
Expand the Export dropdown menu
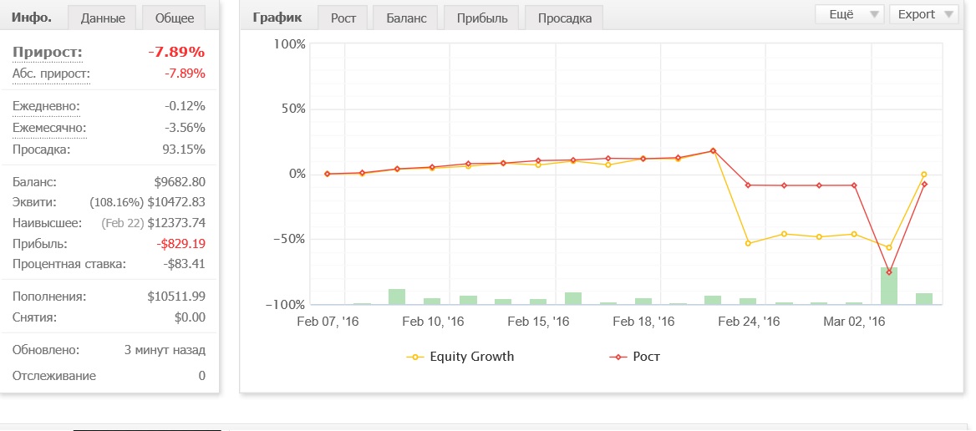[x=924, y=14]
